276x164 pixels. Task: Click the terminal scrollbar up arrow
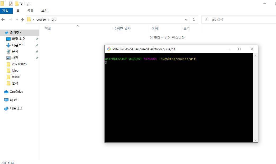point(255,56)
